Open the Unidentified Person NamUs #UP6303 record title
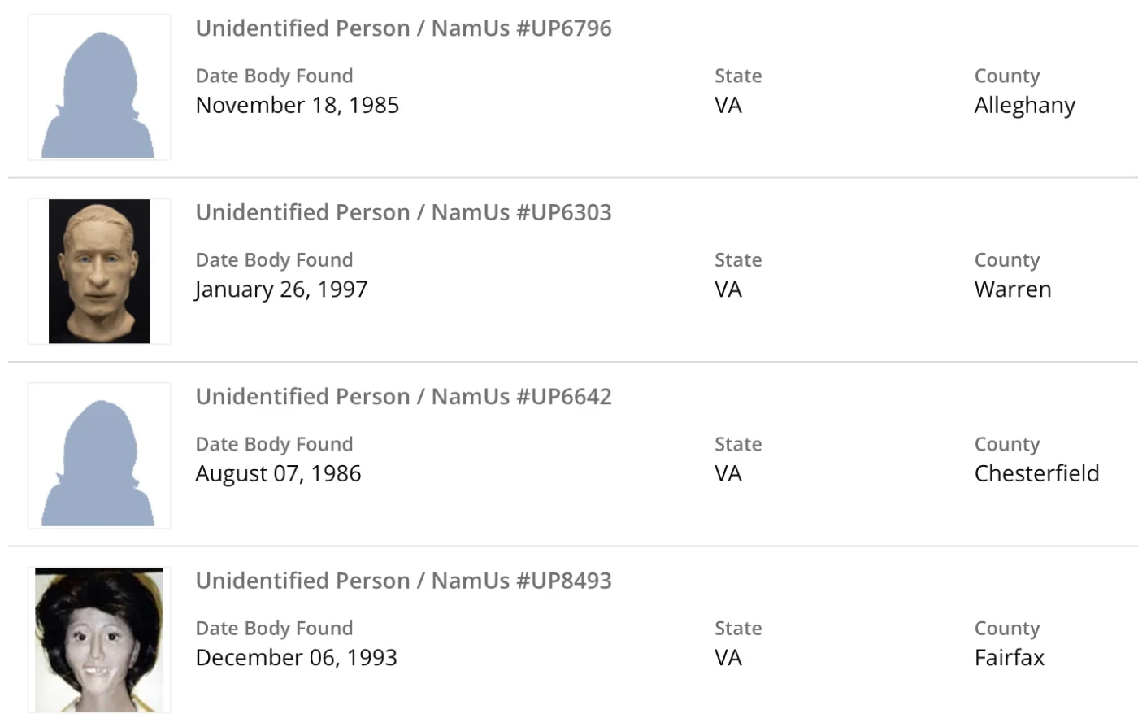Viewport: 1138px width, 727px height. 403,212
